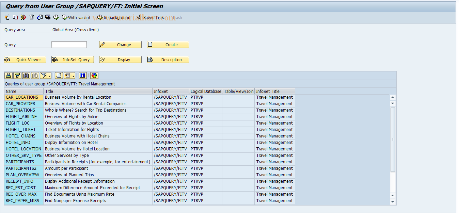
Task: Select the RECEIPT_INFO query
Action: pos(24,181)
